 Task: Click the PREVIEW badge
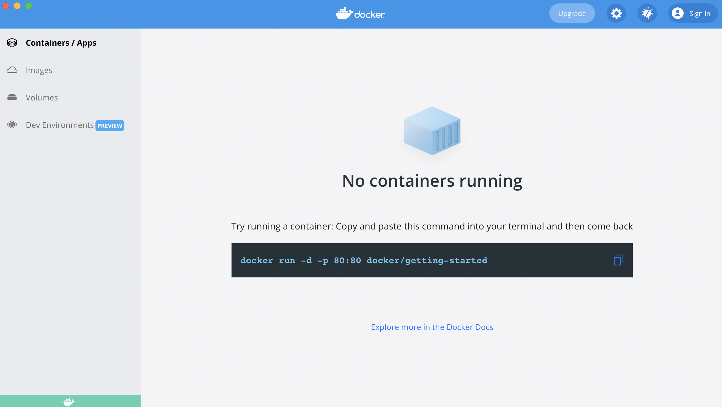pos(110,126)
